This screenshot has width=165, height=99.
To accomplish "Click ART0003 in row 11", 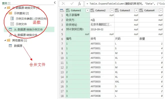I will 102,63.
